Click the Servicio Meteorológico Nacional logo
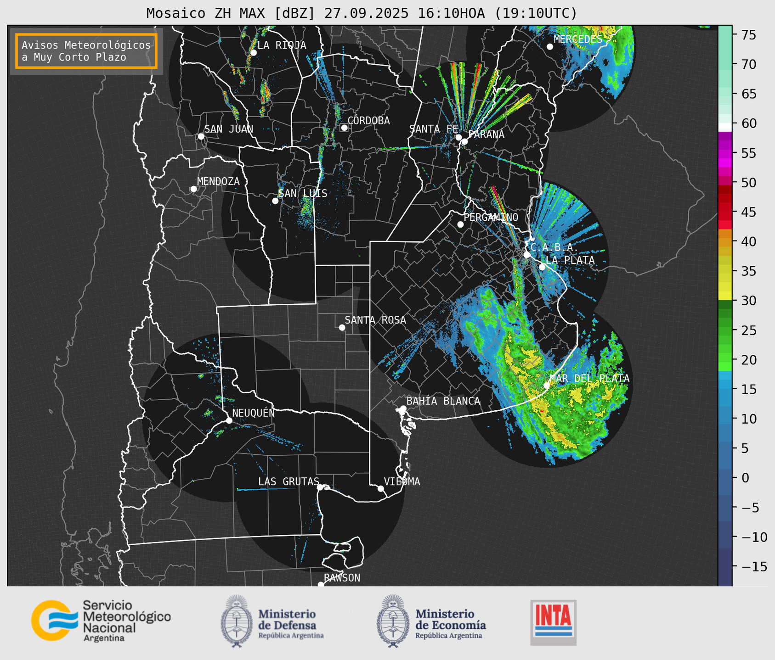Viewport: 775px width, 660px height. [x=100, y=621]
